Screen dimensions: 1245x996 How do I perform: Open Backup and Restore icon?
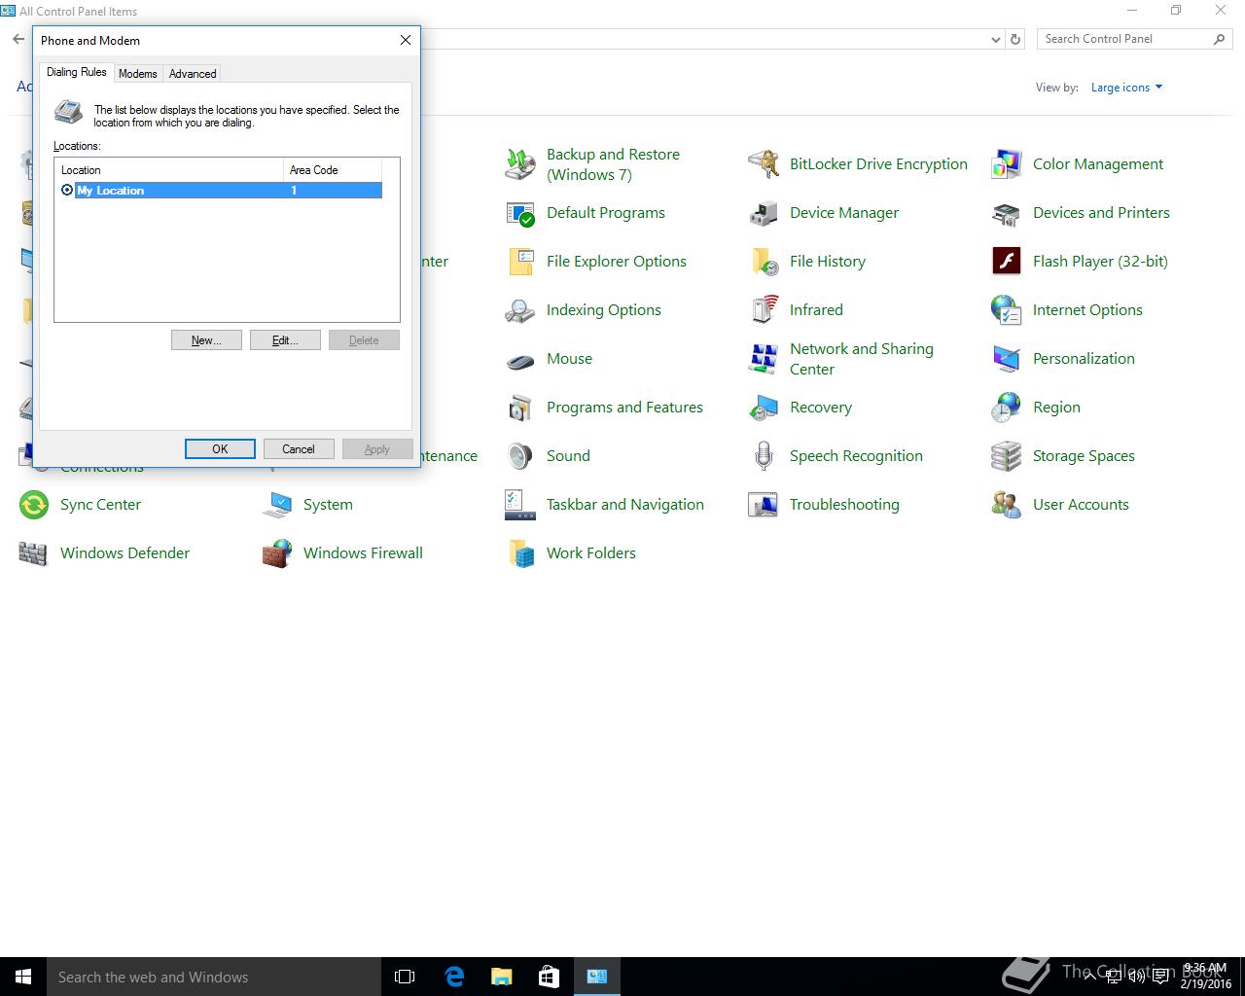point(520,164)
